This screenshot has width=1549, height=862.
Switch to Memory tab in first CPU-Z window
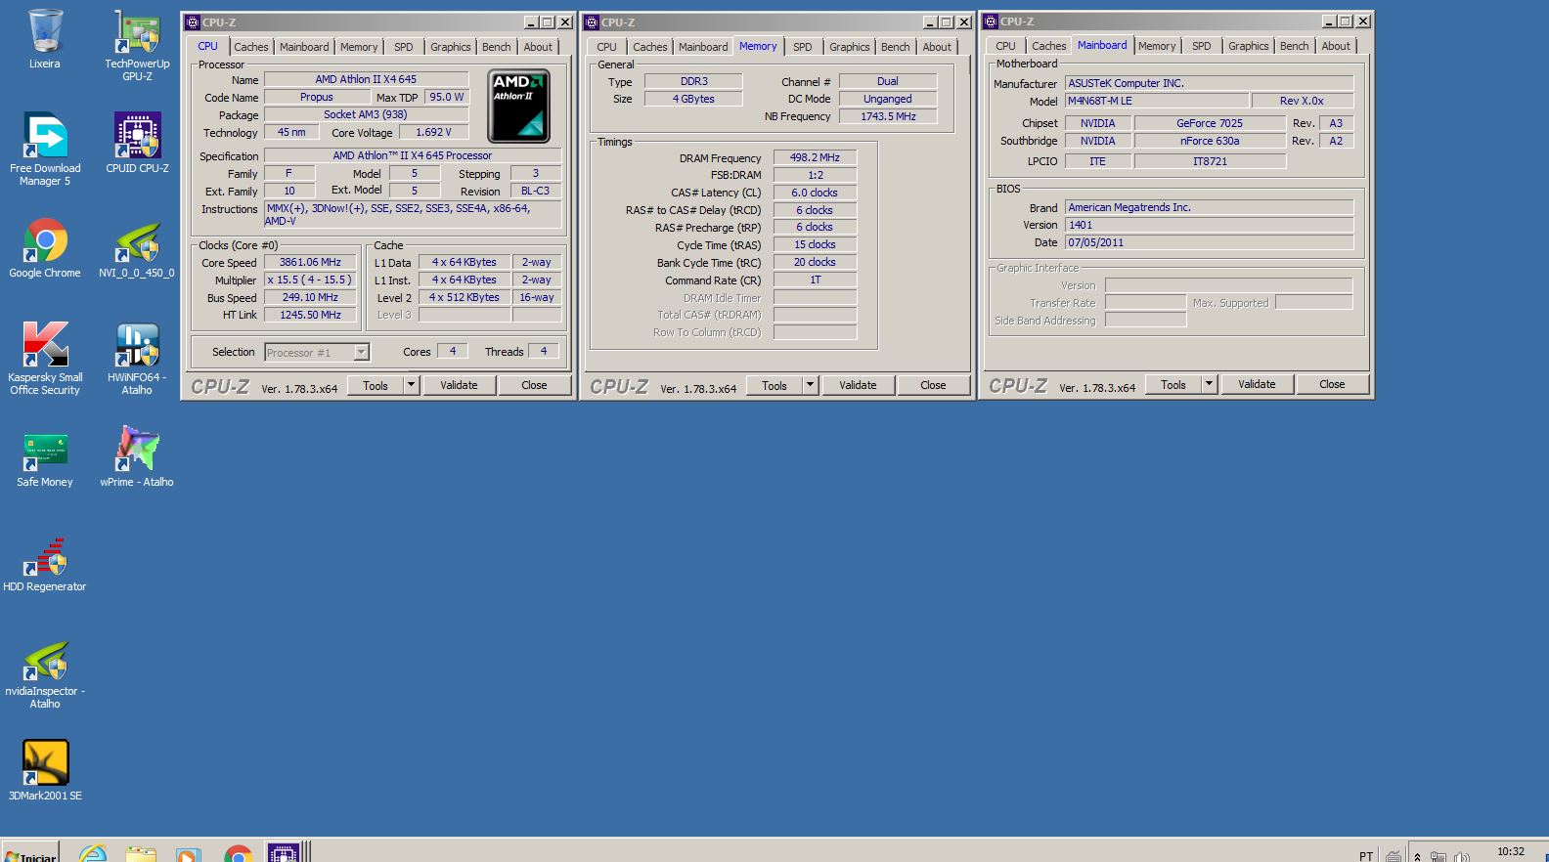click(359, 47)
